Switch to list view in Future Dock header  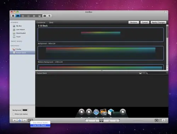pyautogui.click(x=144, y=73)
